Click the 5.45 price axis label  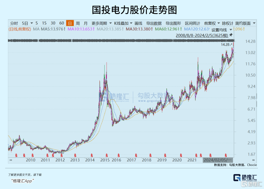pyautogui.click(x=252, y=121)
